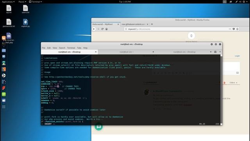Viewport: 250px width, 141px height.
Task: Open Firefox page actions (three dots)
Action: (x=230, y=29)
